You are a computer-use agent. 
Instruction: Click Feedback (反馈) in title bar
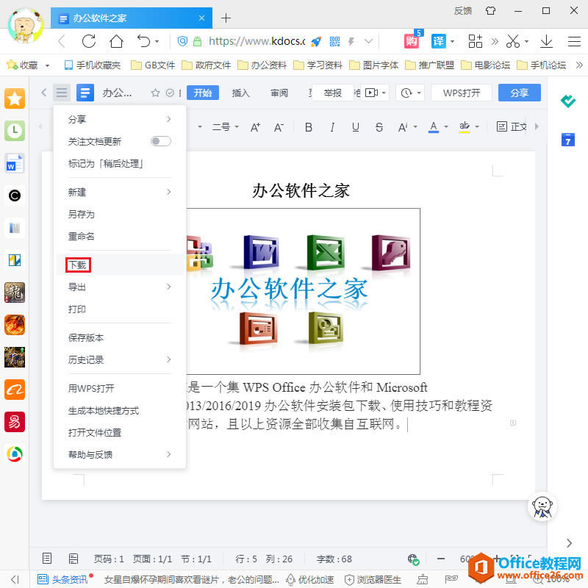[463, 10]
